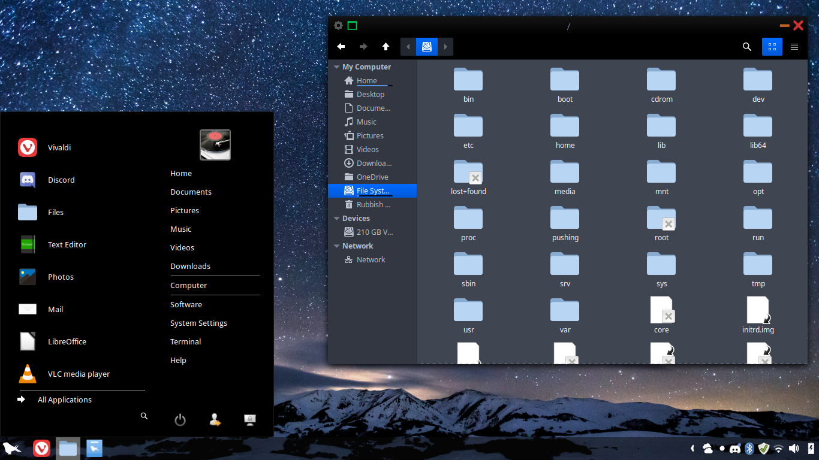Collapse the Network sidebar section
The image size is (819, 460).
click(x=336, y=246)
